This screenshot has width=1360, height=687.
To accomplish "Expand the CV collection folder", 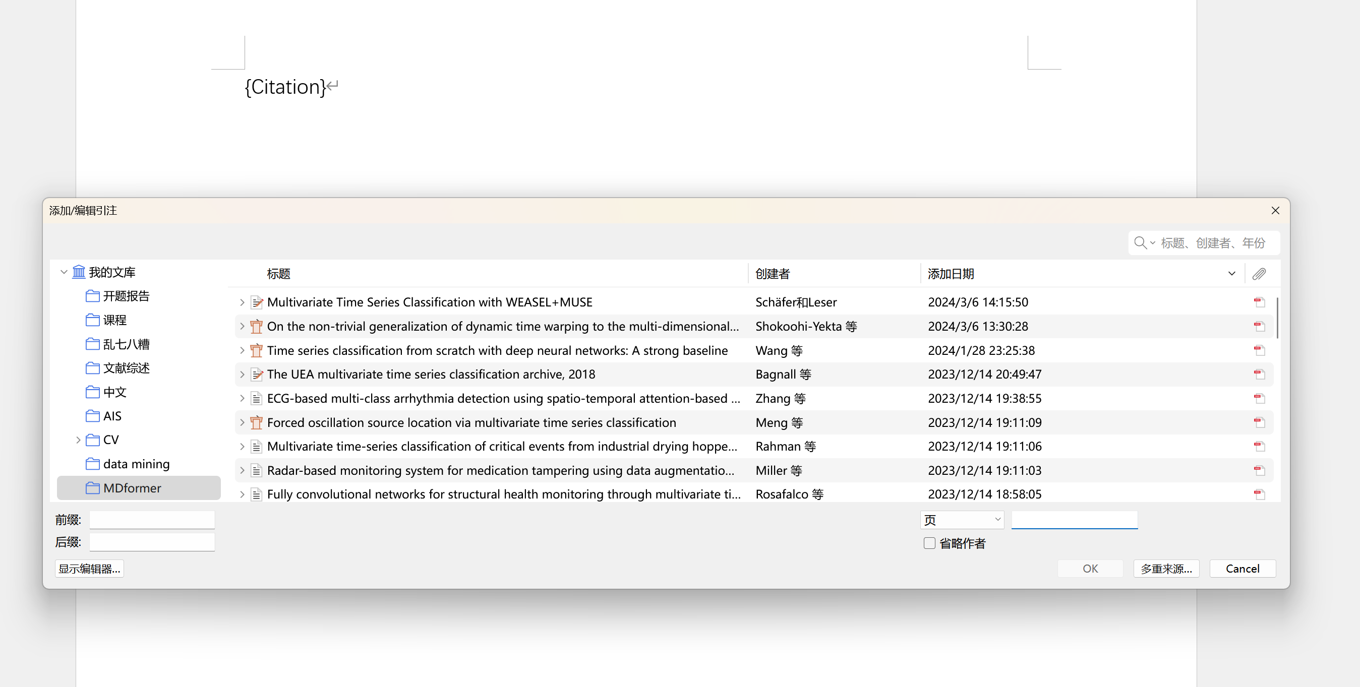I will pos(78,440).
